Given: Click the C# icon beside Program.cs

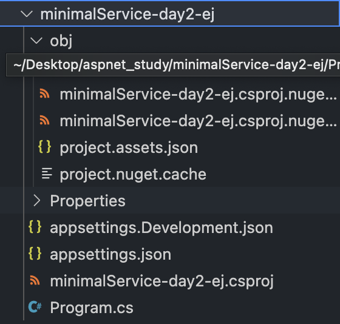Looking at the screenshot, I should [x=35, y=307].
